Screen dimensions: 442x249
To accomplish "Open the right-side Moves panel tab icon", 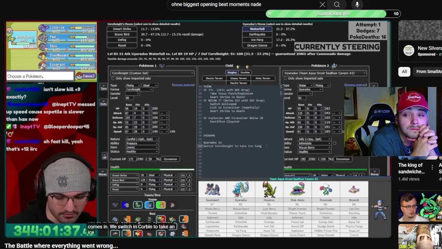I will 375,173.
